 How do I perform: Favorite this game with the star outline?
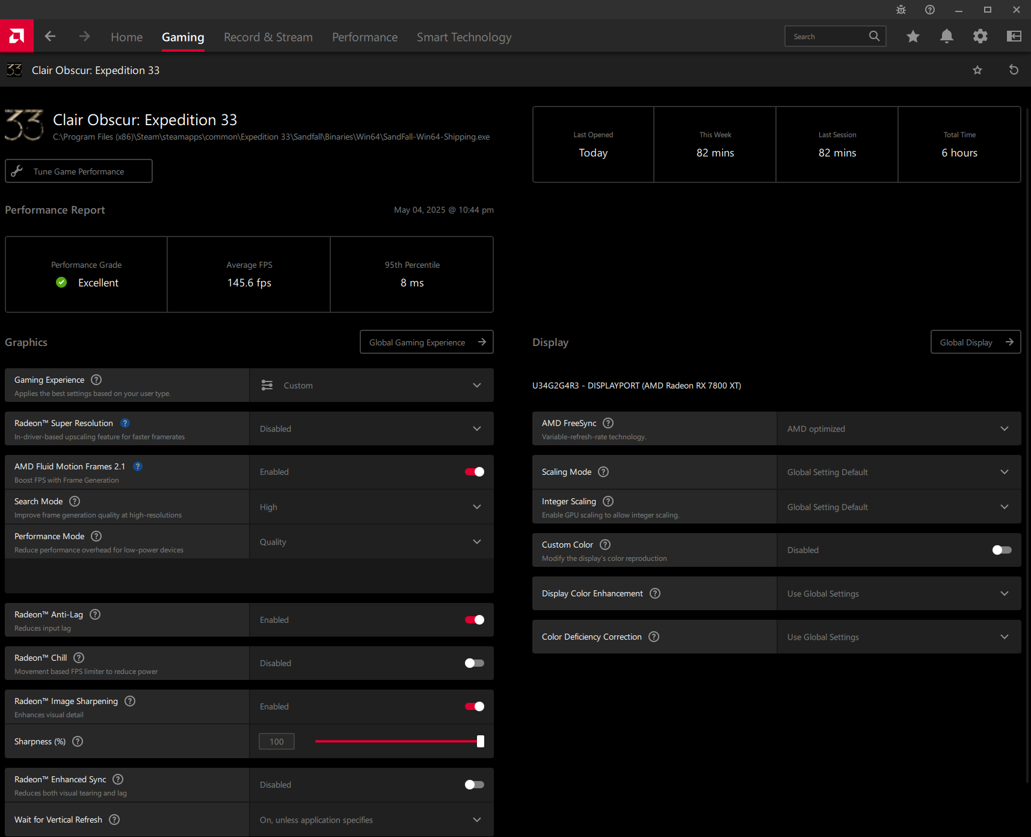pos(977,70)
